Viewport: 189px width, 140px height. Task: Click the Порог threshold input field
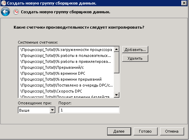tap(89, 110)
